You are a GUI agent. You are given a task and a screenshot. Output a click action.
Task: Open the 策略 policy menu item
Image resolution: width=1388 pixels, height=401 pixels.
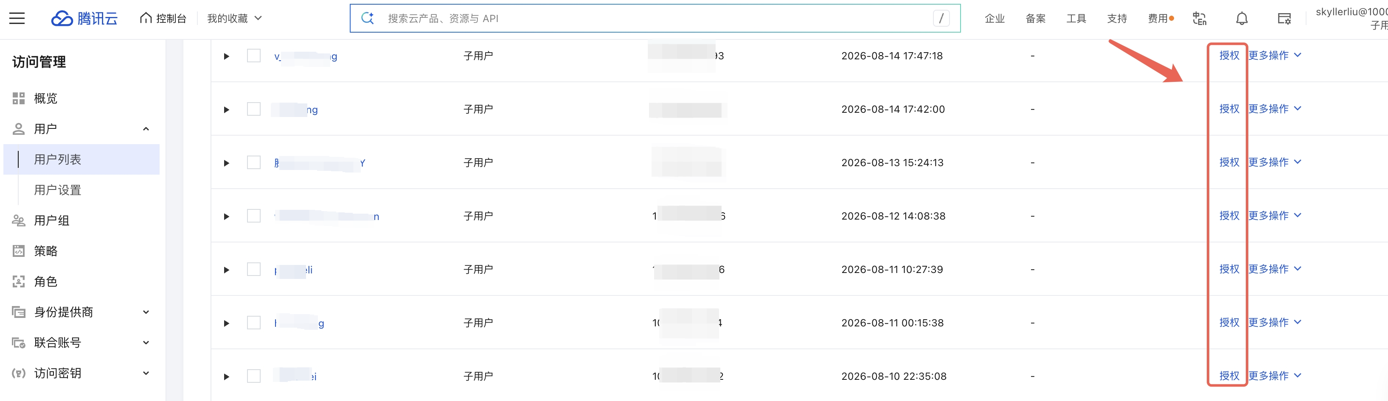(45, 251)
